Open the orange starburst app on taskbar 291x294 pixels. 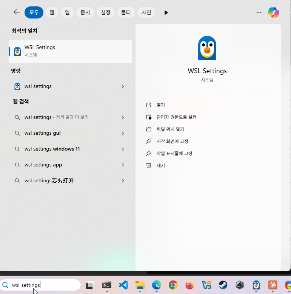point(273,285)
